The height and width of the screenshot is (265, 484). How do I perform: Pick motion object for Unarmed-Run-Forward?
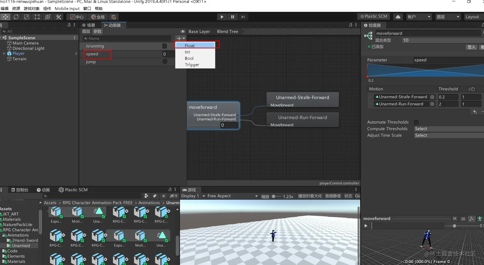(432, 104)
